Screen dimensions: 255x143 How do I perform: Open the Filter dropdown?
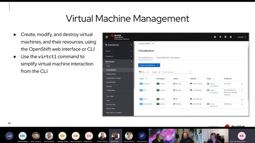pos(143,72)
